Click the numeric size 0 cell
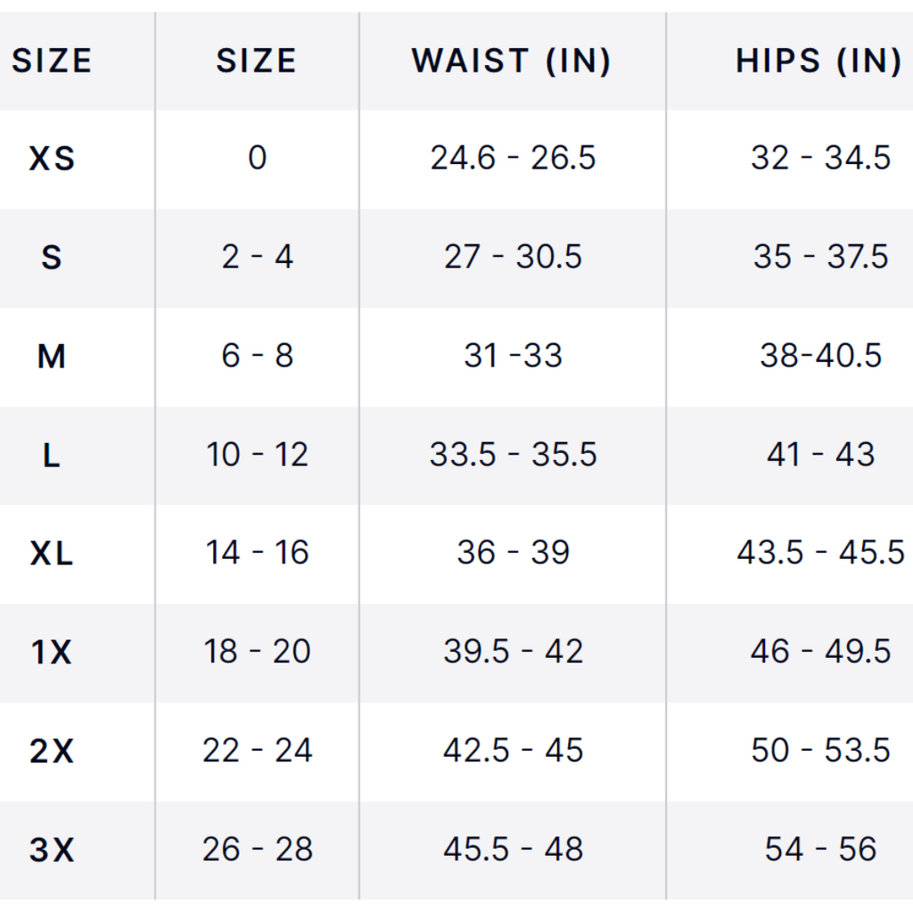Viewport: 913px width, 913px height. [257, 159]
